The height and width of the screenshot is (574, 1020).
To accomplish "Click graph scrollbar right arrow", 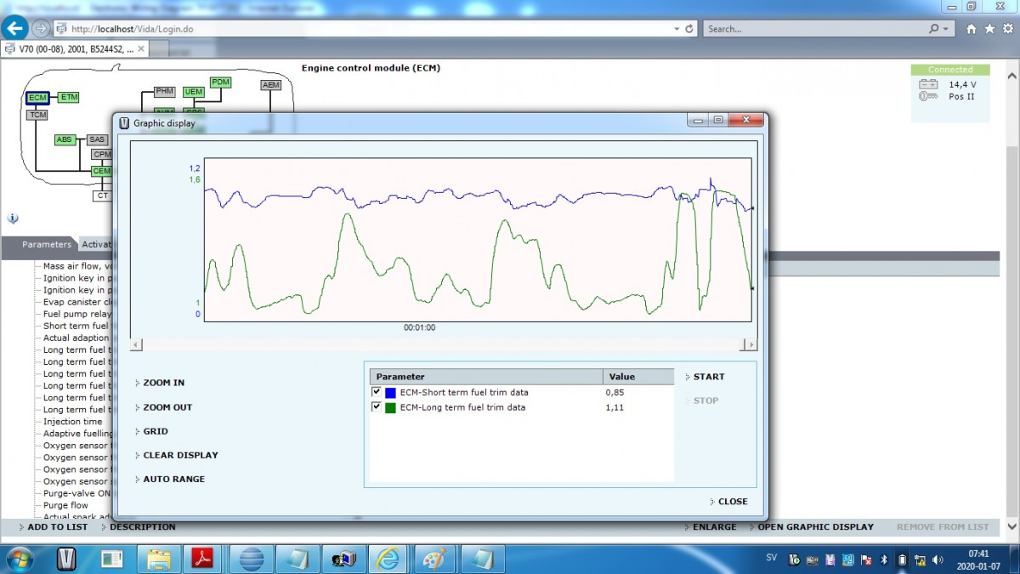I will pos(748,344).
